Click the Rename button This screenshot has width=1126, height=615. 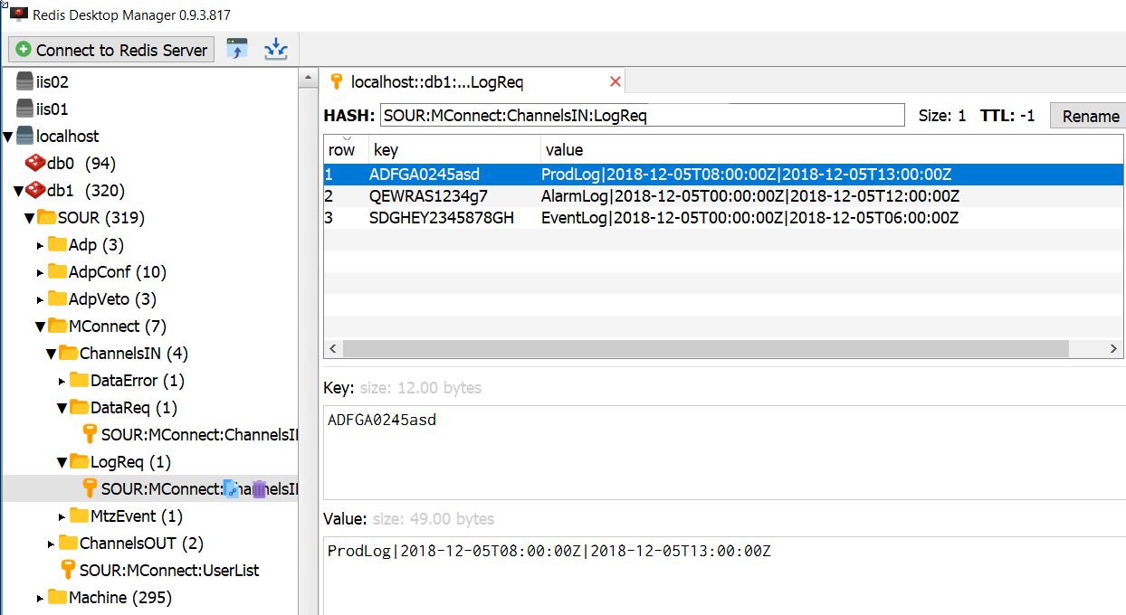click(x=1088, y=116)
